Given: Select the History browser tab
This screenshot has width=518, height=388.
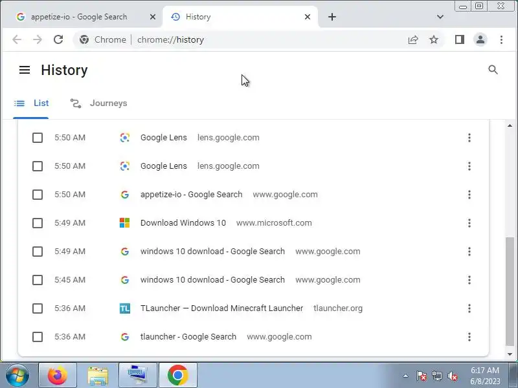Looking at the screenshot, I should click(x=240, y=17).
